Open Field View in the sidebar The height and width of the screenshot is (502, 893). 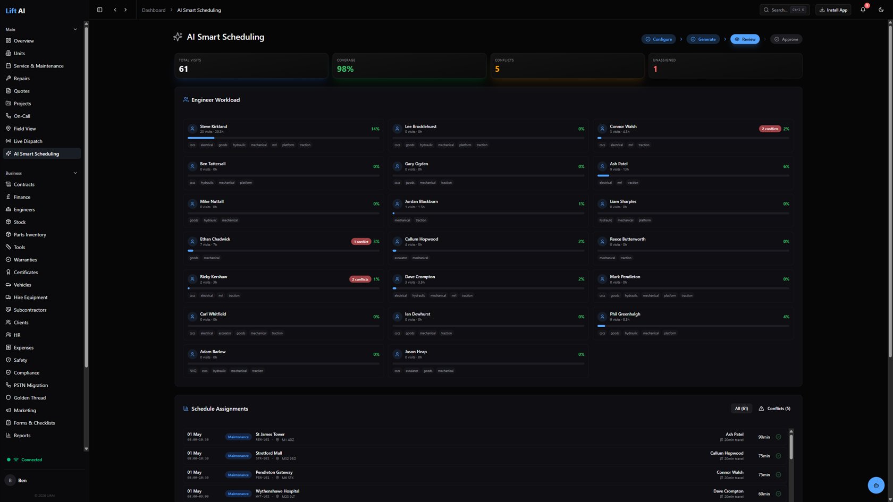42,129
